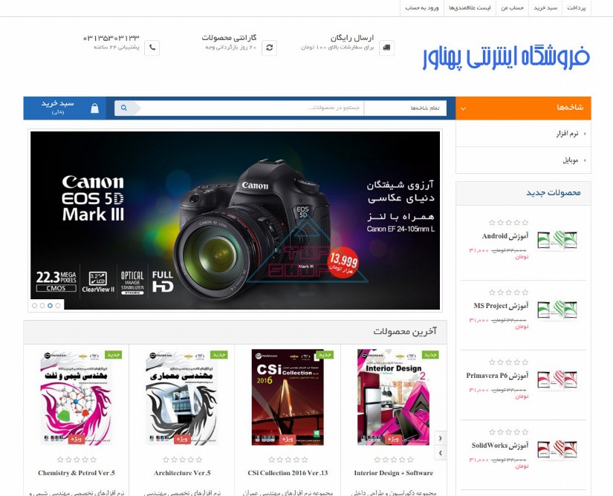This screenshot has width=613, height=496.
Task: Open the آموزش MS Project product link
Action: pyautogui.click(x=501, y=306)
